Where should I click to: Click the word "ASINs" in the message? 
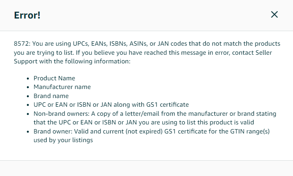click(138, 44)
